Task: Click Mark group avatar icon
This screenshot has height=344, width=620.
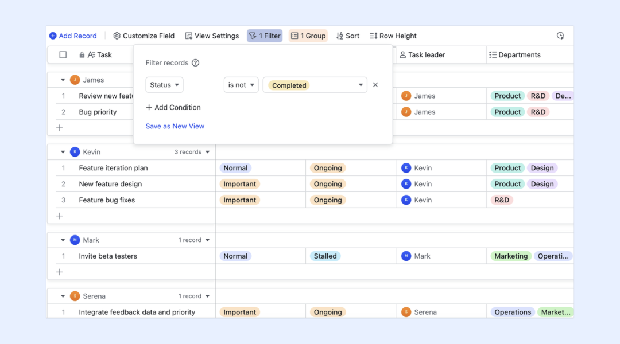Action: click(x=75, y=240)
